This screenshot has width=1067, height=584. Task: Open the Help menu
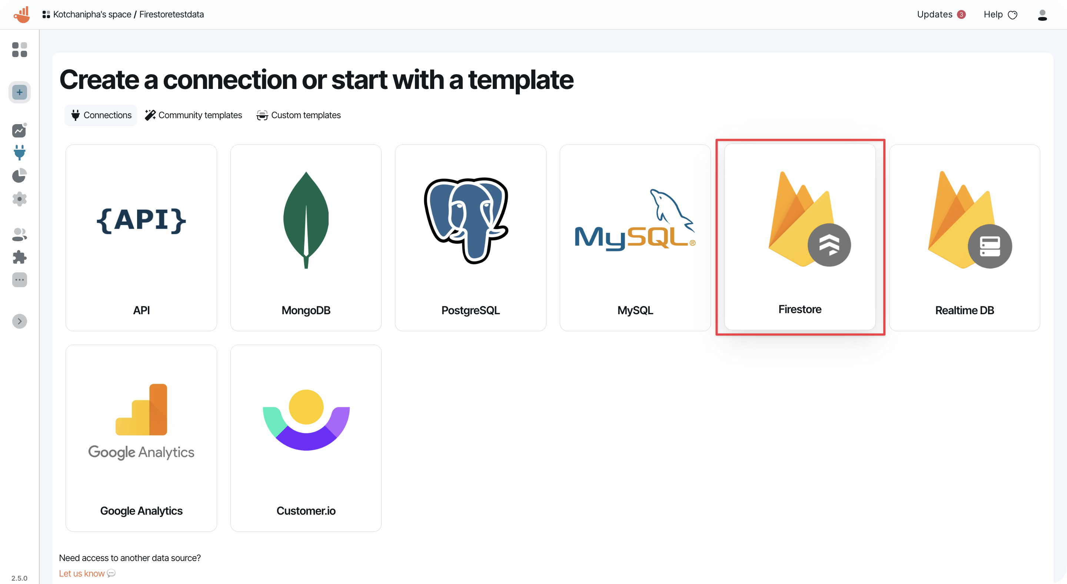coord(1000,14)
